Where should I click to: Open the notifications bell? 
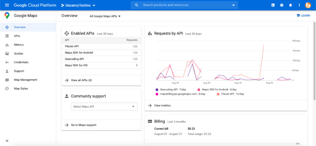tap(290, 5)
